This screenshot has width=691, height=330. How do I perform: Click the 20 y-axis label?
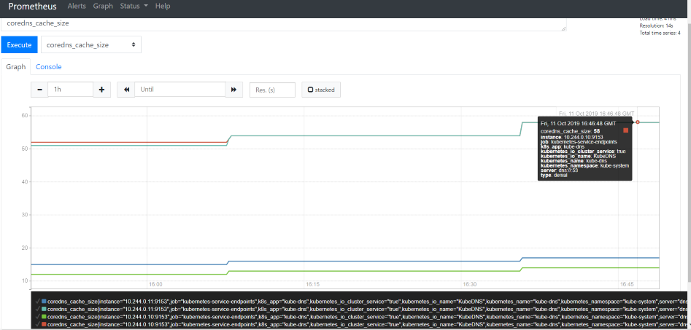[24, 248]
